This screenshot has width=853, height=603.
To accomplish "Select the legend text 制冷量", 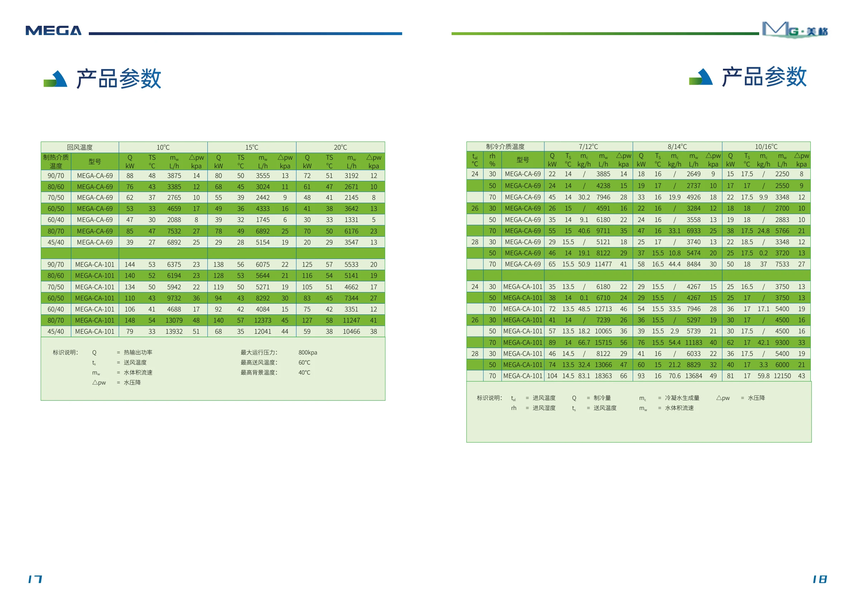I will [x=602, y=398].
